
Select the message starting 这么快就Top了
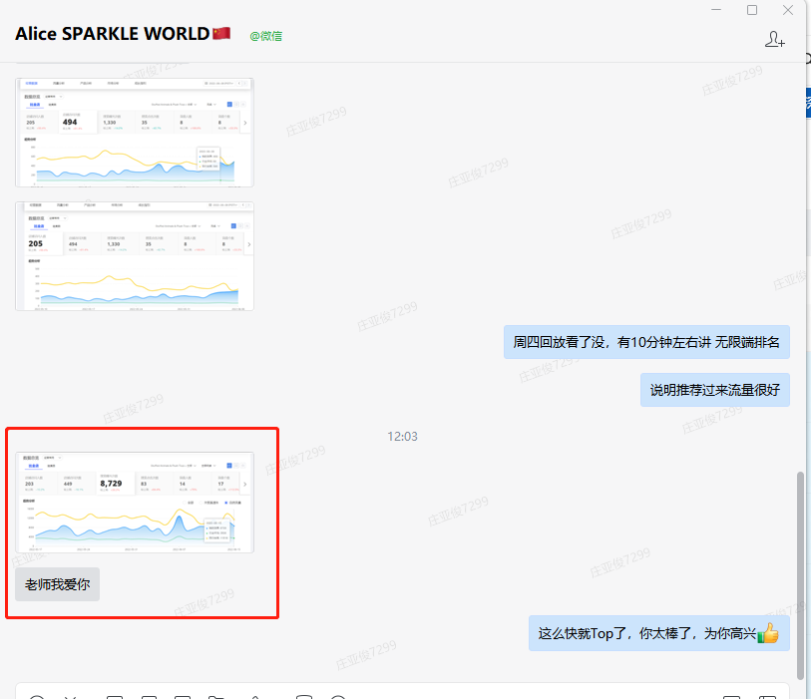[x=659, y=633]
